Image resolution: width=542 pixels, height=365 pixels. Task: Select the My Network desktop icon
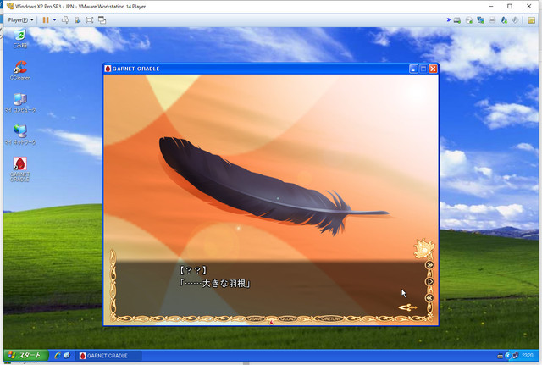(x=20, y=135)
